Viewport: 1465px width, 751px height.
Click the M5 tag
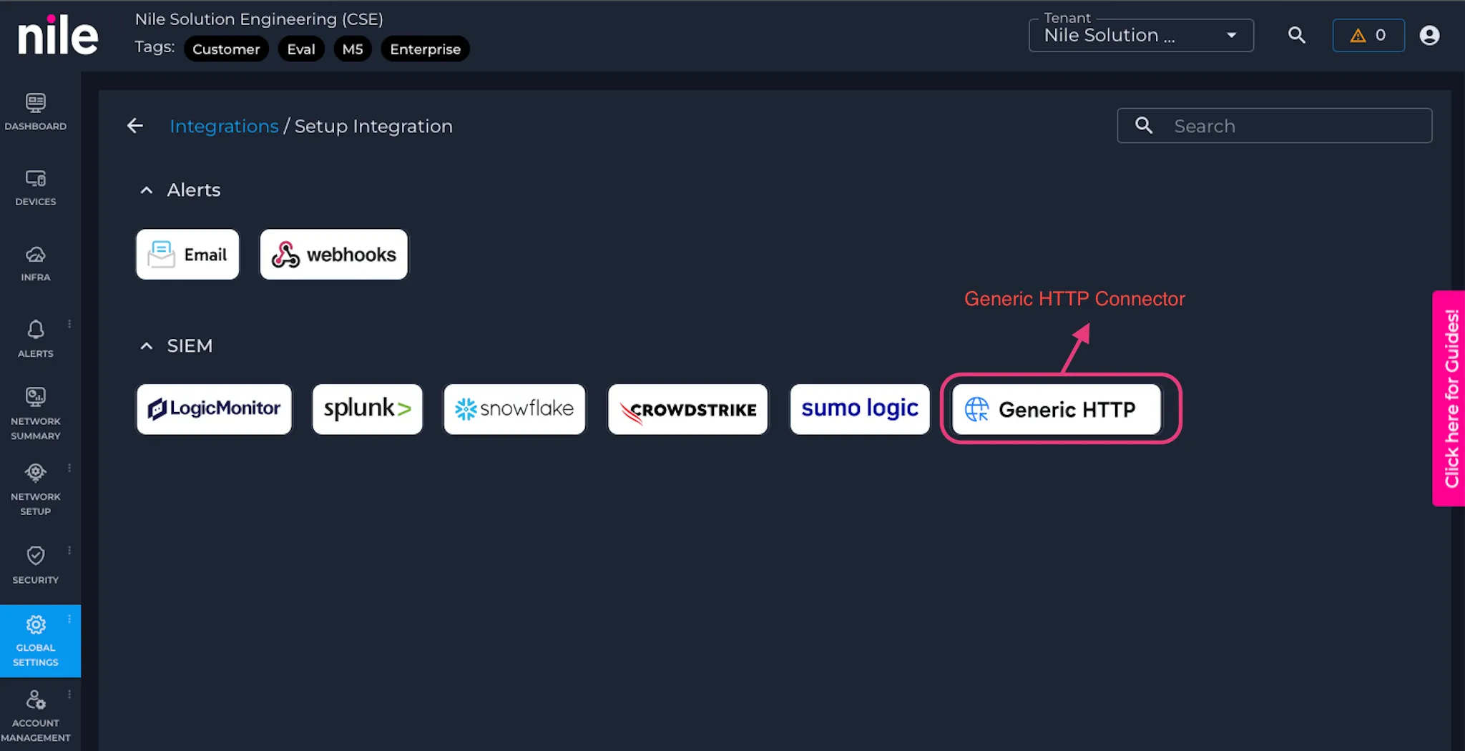coord(353,49)
